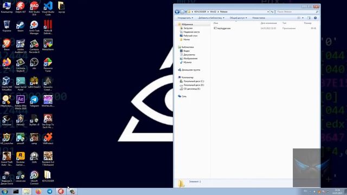Open the Explorer help question-mark icon
The height and width of the screenshot is (195, 347).
316,18
